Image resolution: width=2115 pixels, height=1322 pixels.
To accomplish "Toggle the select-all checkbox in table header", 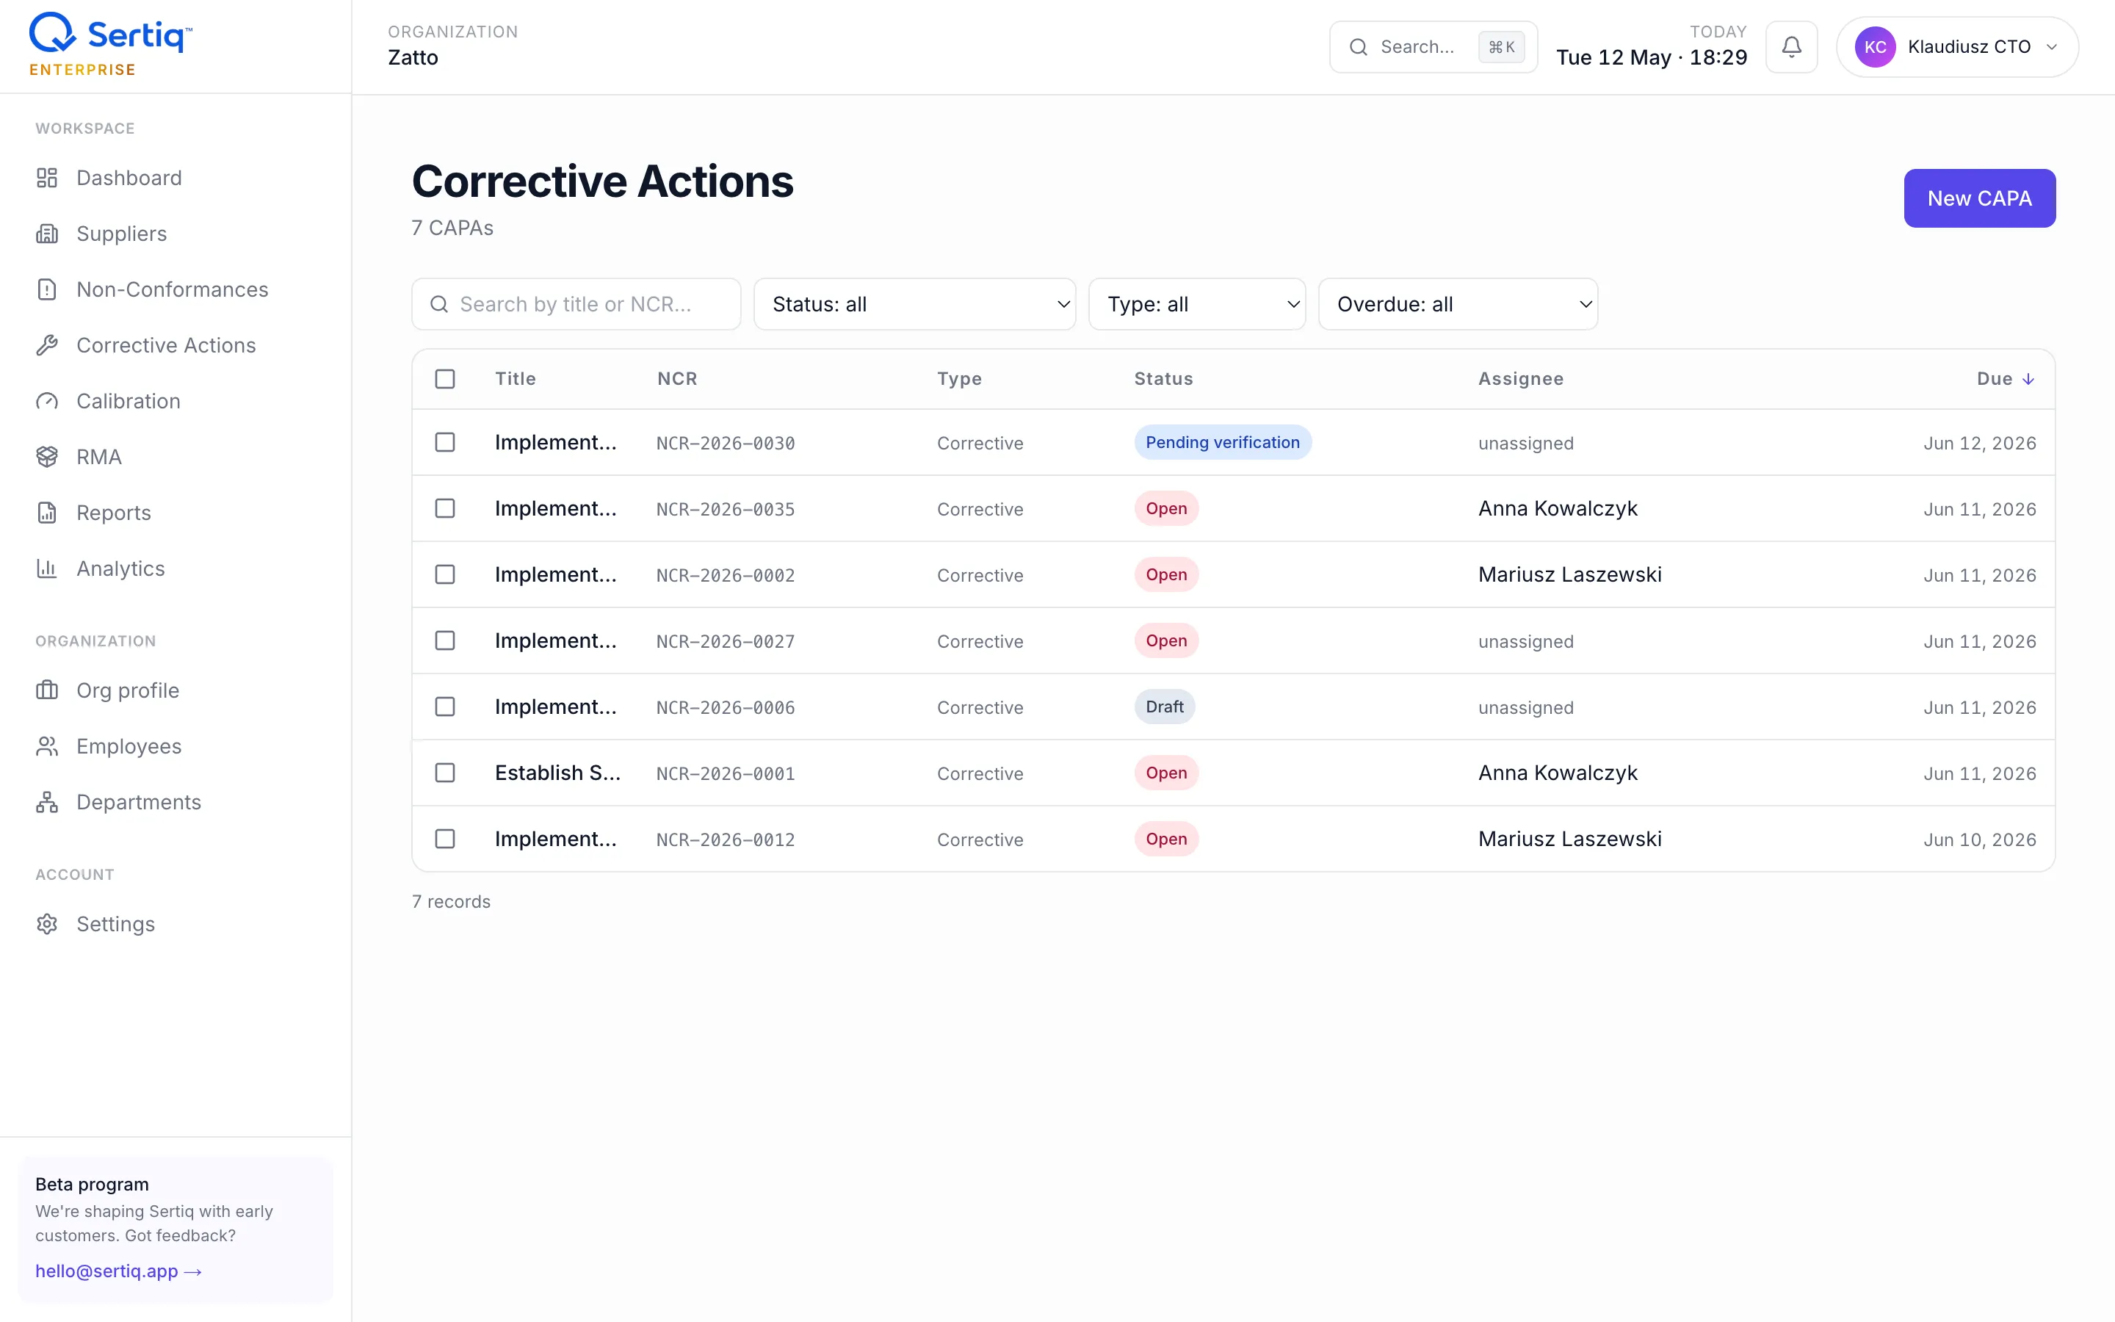I will tap(445, 378).
